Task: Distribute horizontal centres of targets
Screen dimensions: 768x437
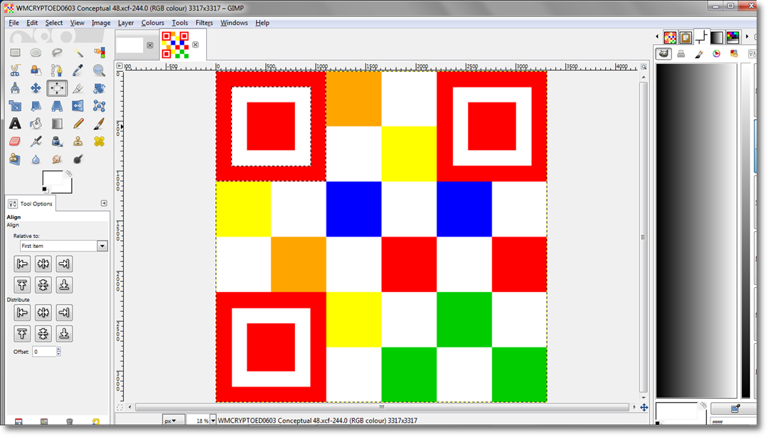Action: pyautogui.click(x=43, y=313)
